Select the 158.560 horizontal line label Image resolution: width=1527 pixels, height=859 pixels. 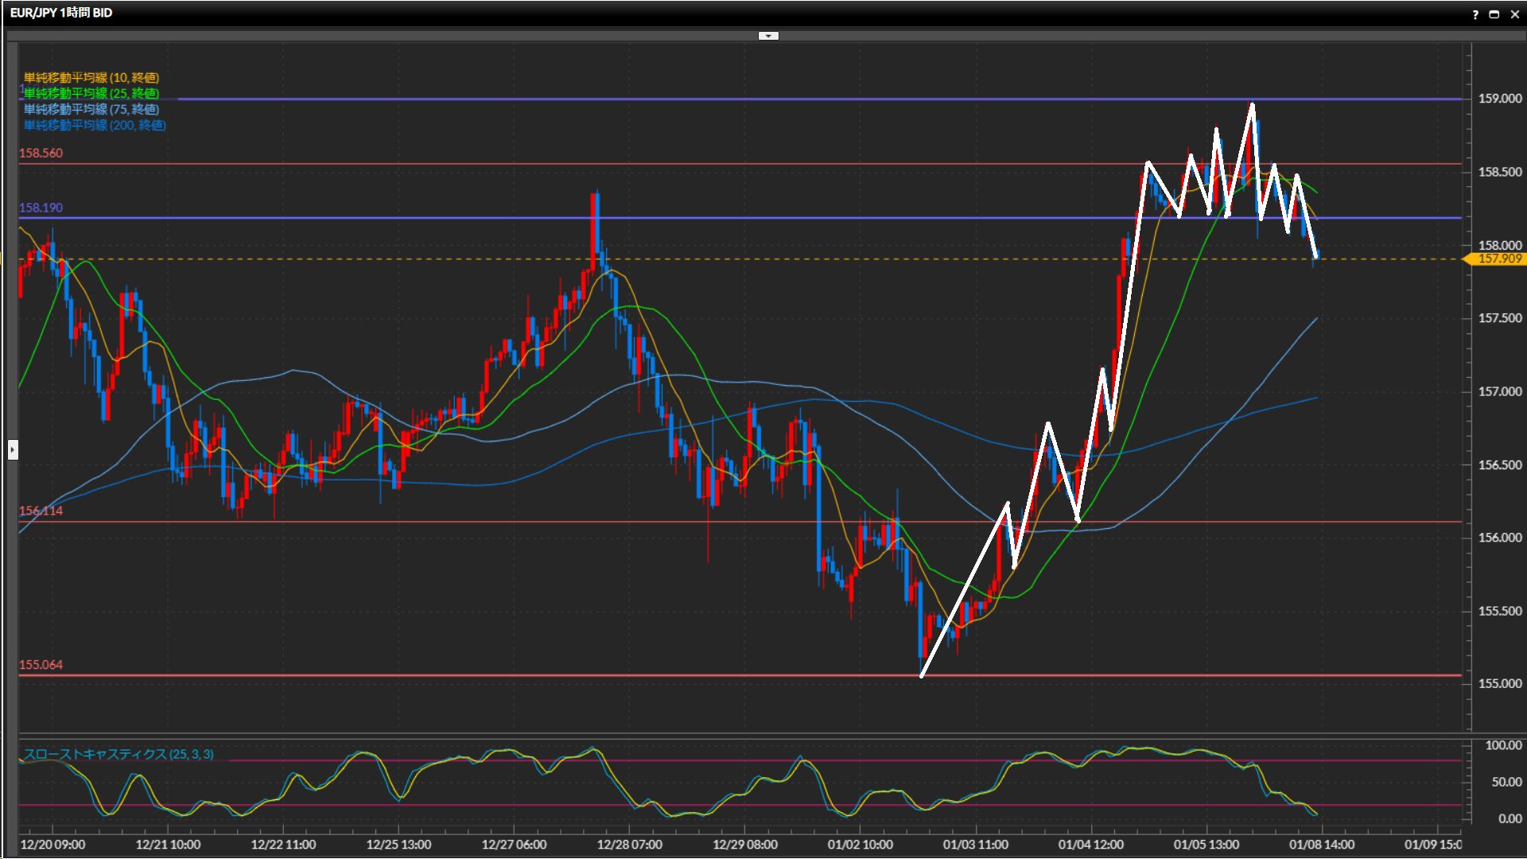[41, 153]
